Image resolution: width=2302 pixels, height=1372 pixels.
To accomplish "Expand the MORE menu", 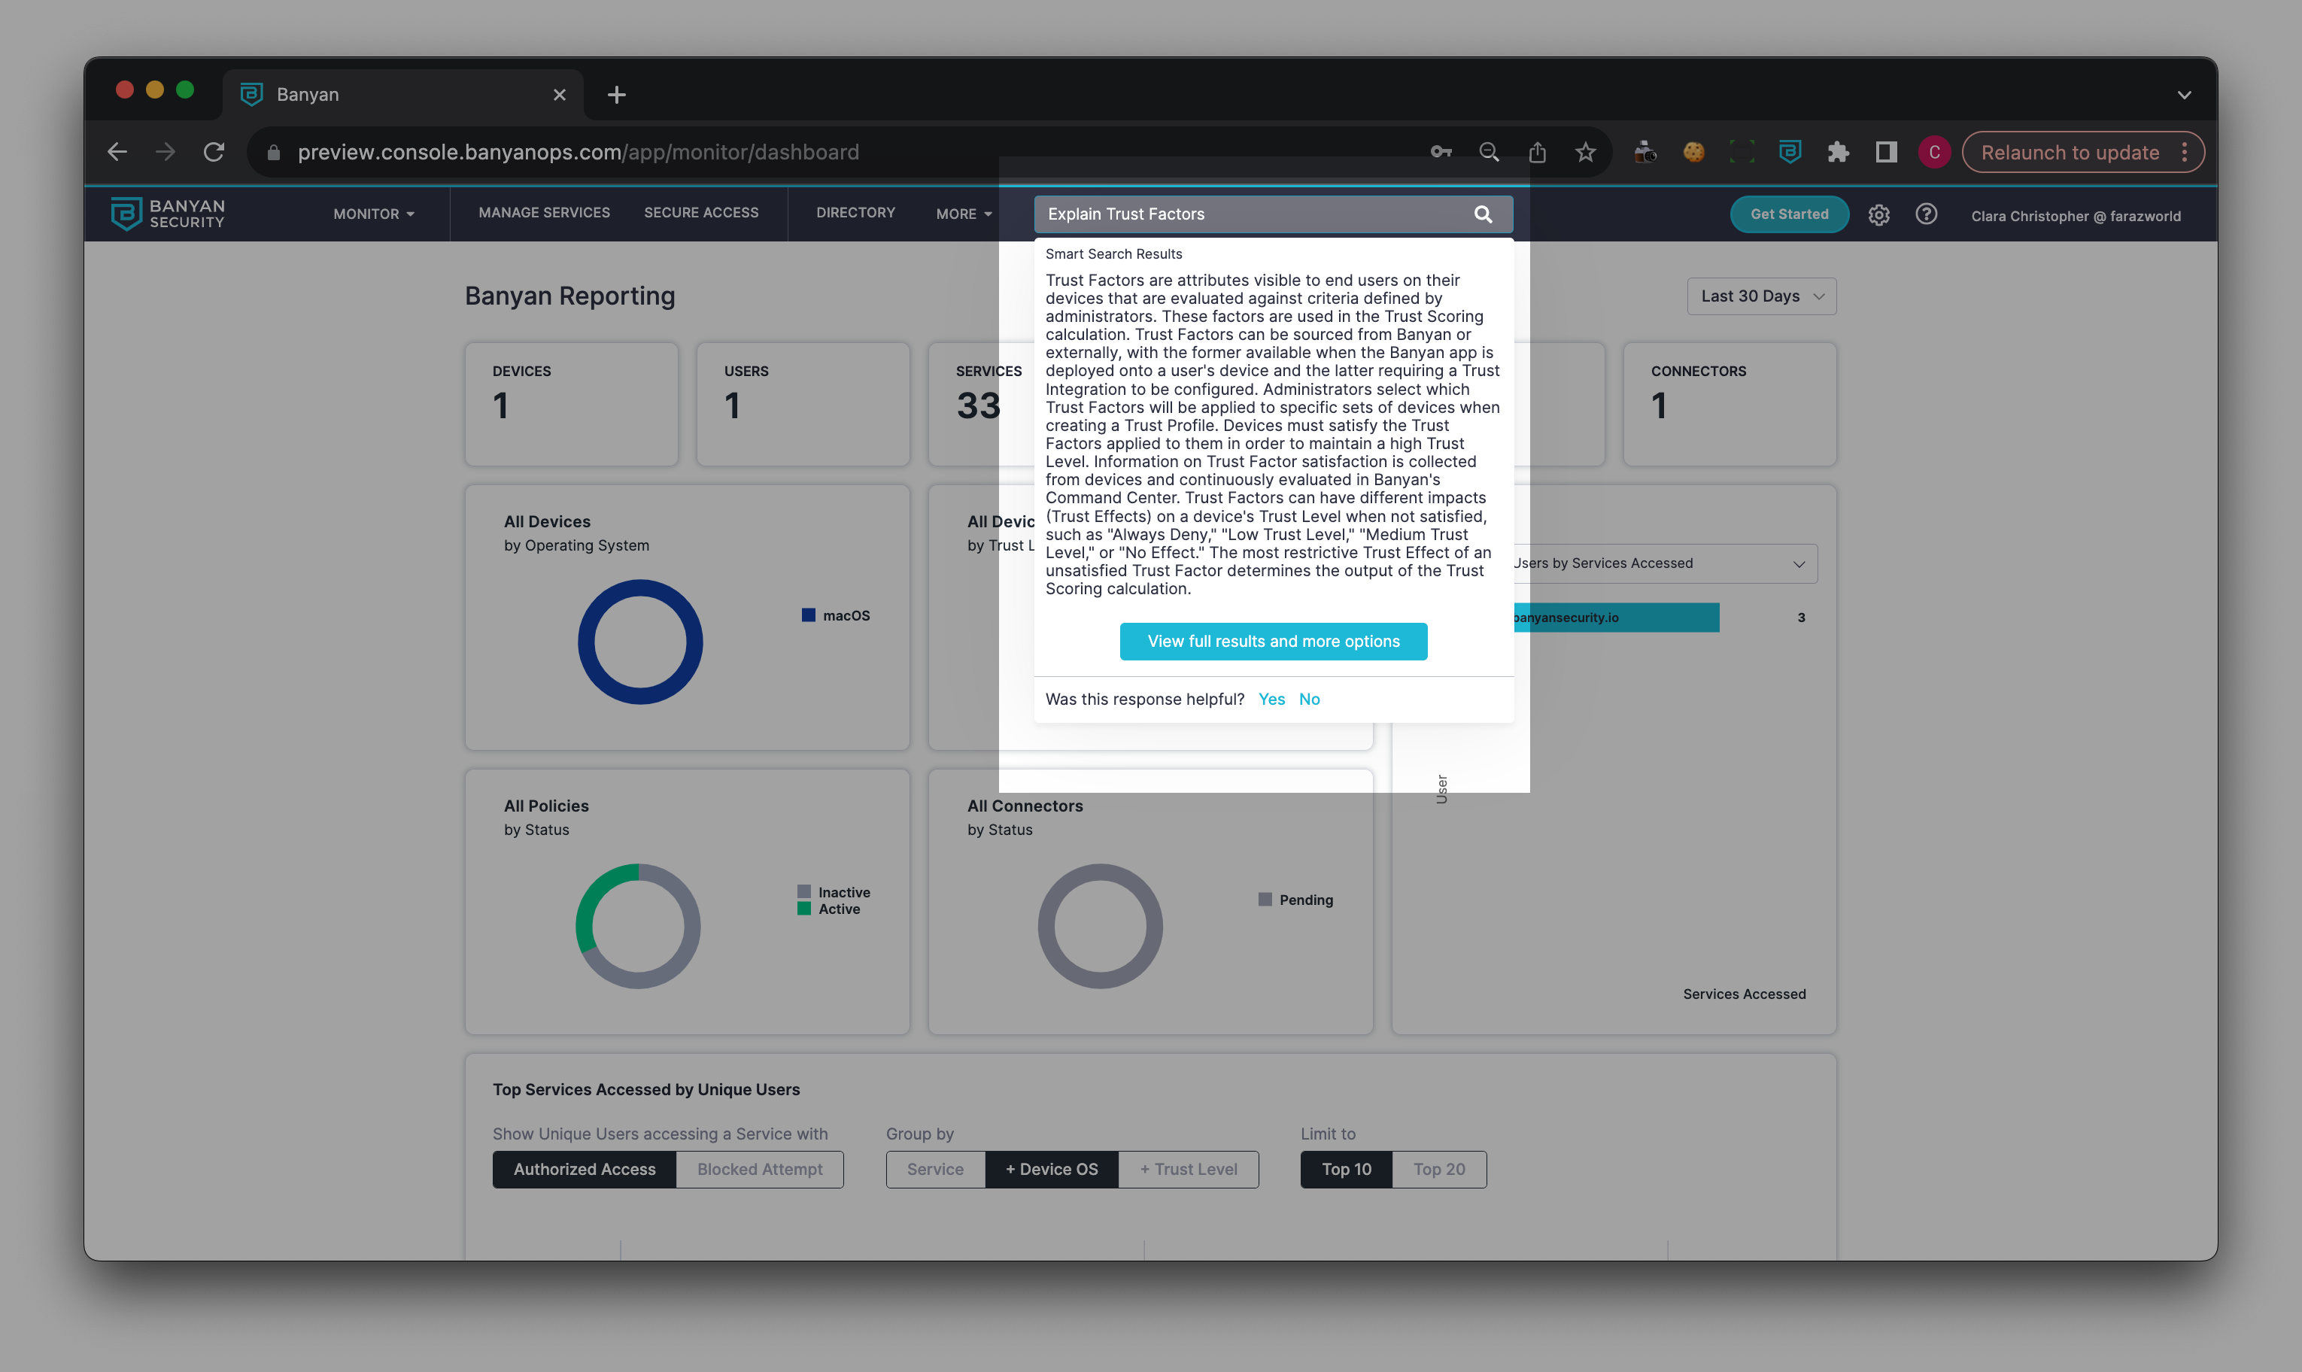I will click(x=964, y=214).
